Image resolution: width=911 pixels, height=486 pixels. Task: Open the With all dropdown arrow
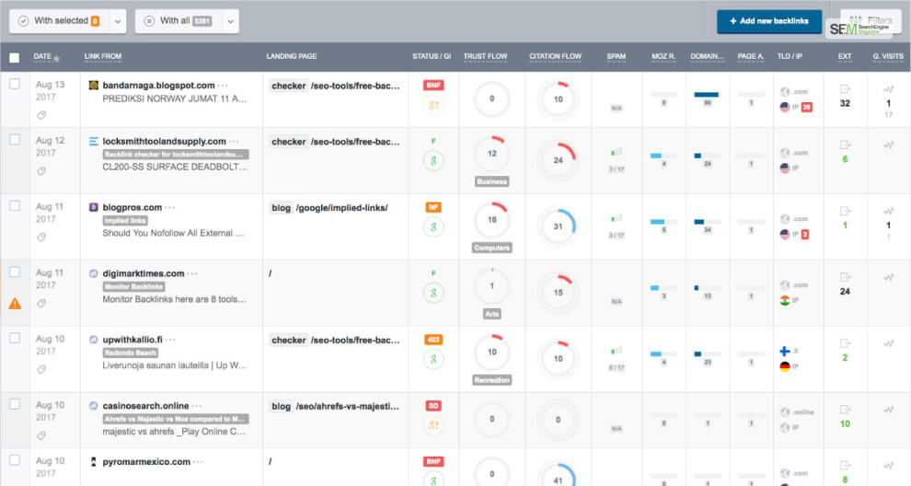(x=231, y=21)
